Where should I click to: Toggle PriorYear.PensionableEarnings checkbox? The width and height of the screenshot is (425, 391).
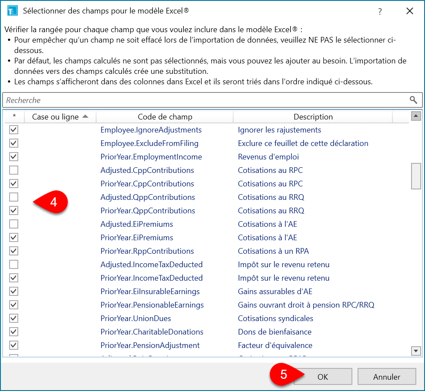pos(13,305)
